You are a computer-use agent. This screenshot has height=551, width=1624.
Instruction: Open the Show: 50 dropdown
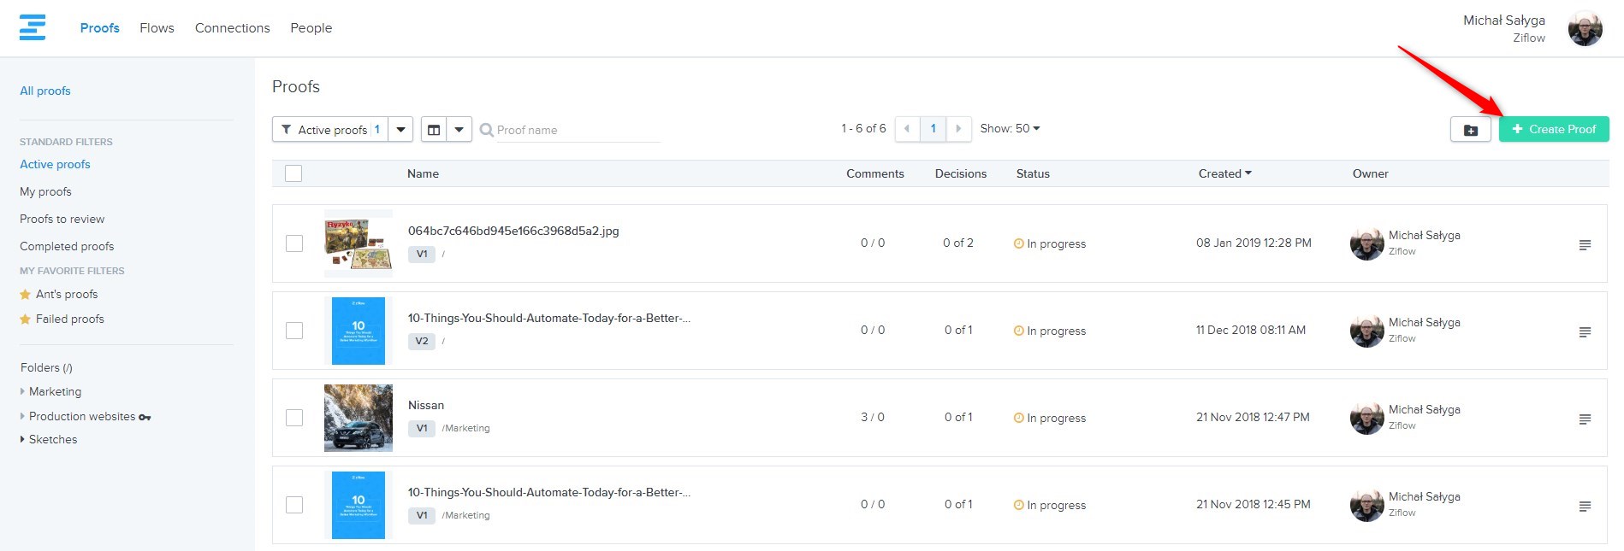(x=1010, y=129)
